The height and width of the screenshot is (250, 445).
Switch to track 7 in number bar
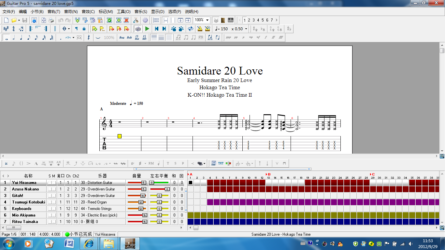tap(272, 20)
